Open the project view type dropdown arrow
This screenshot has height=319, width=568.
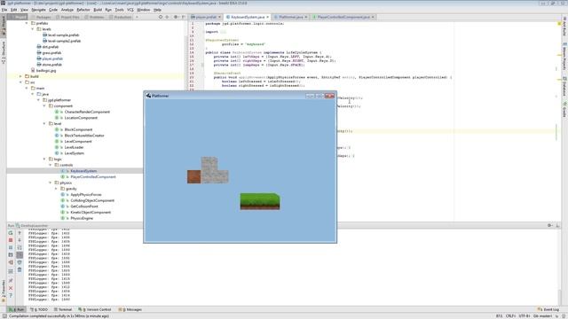pyautogui.click(x=137, y=17)
